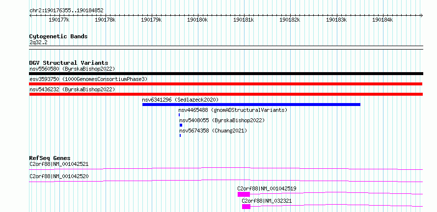Click the small blue nsv5408055 variant block
Screen dimensions: 437x212
[x=181, y=125]
